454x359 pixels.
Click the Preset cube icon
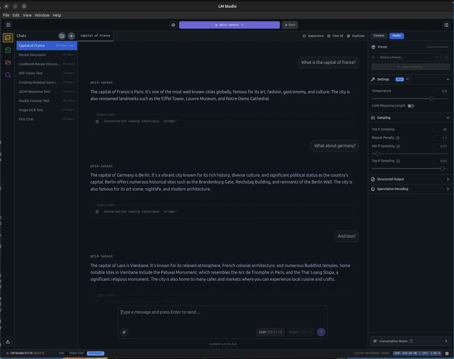(373, 47)
